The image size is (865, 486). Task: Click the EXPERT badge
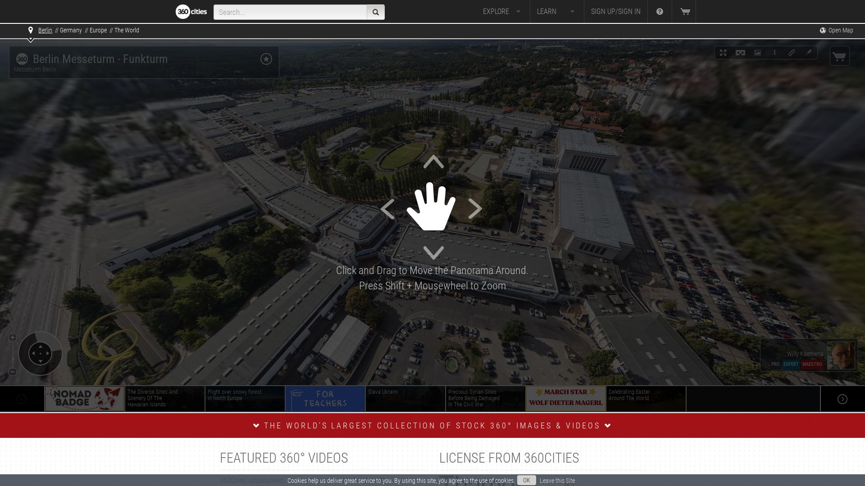(x=791, y=364)
